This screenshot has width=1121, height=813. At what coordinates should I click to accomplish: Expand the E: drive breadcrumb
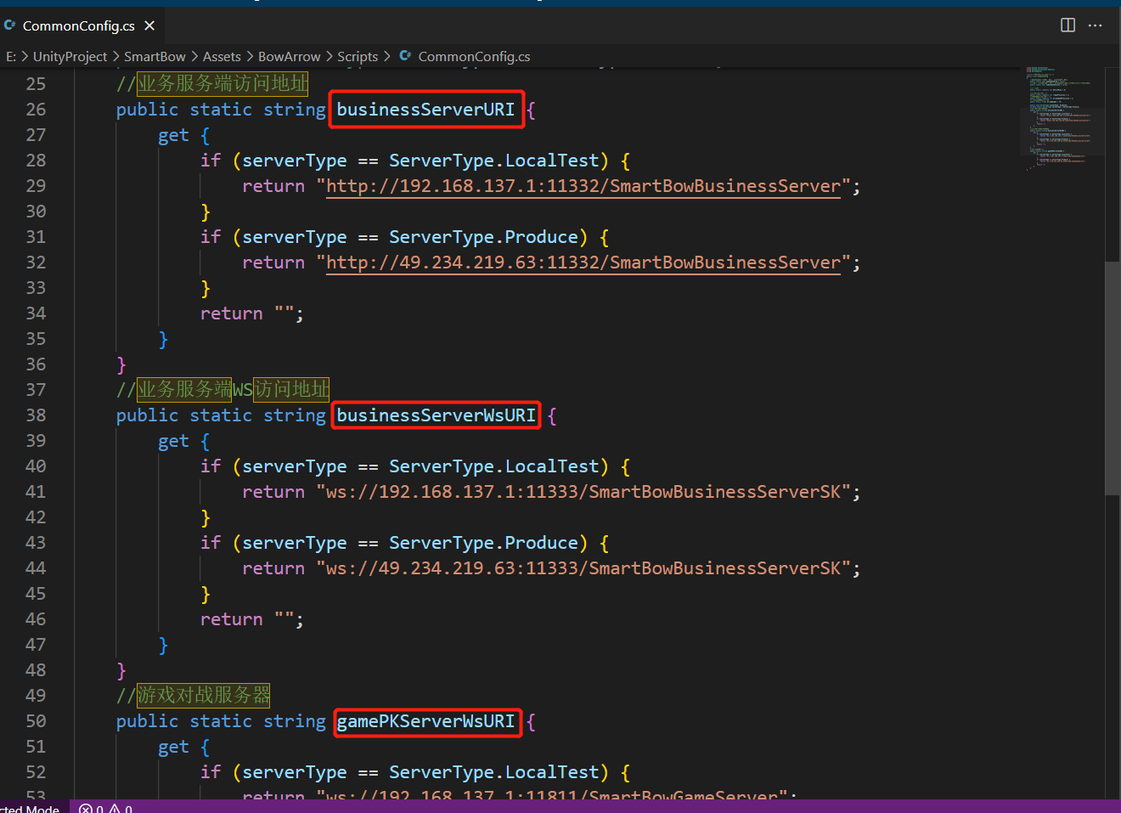point(11,56)
